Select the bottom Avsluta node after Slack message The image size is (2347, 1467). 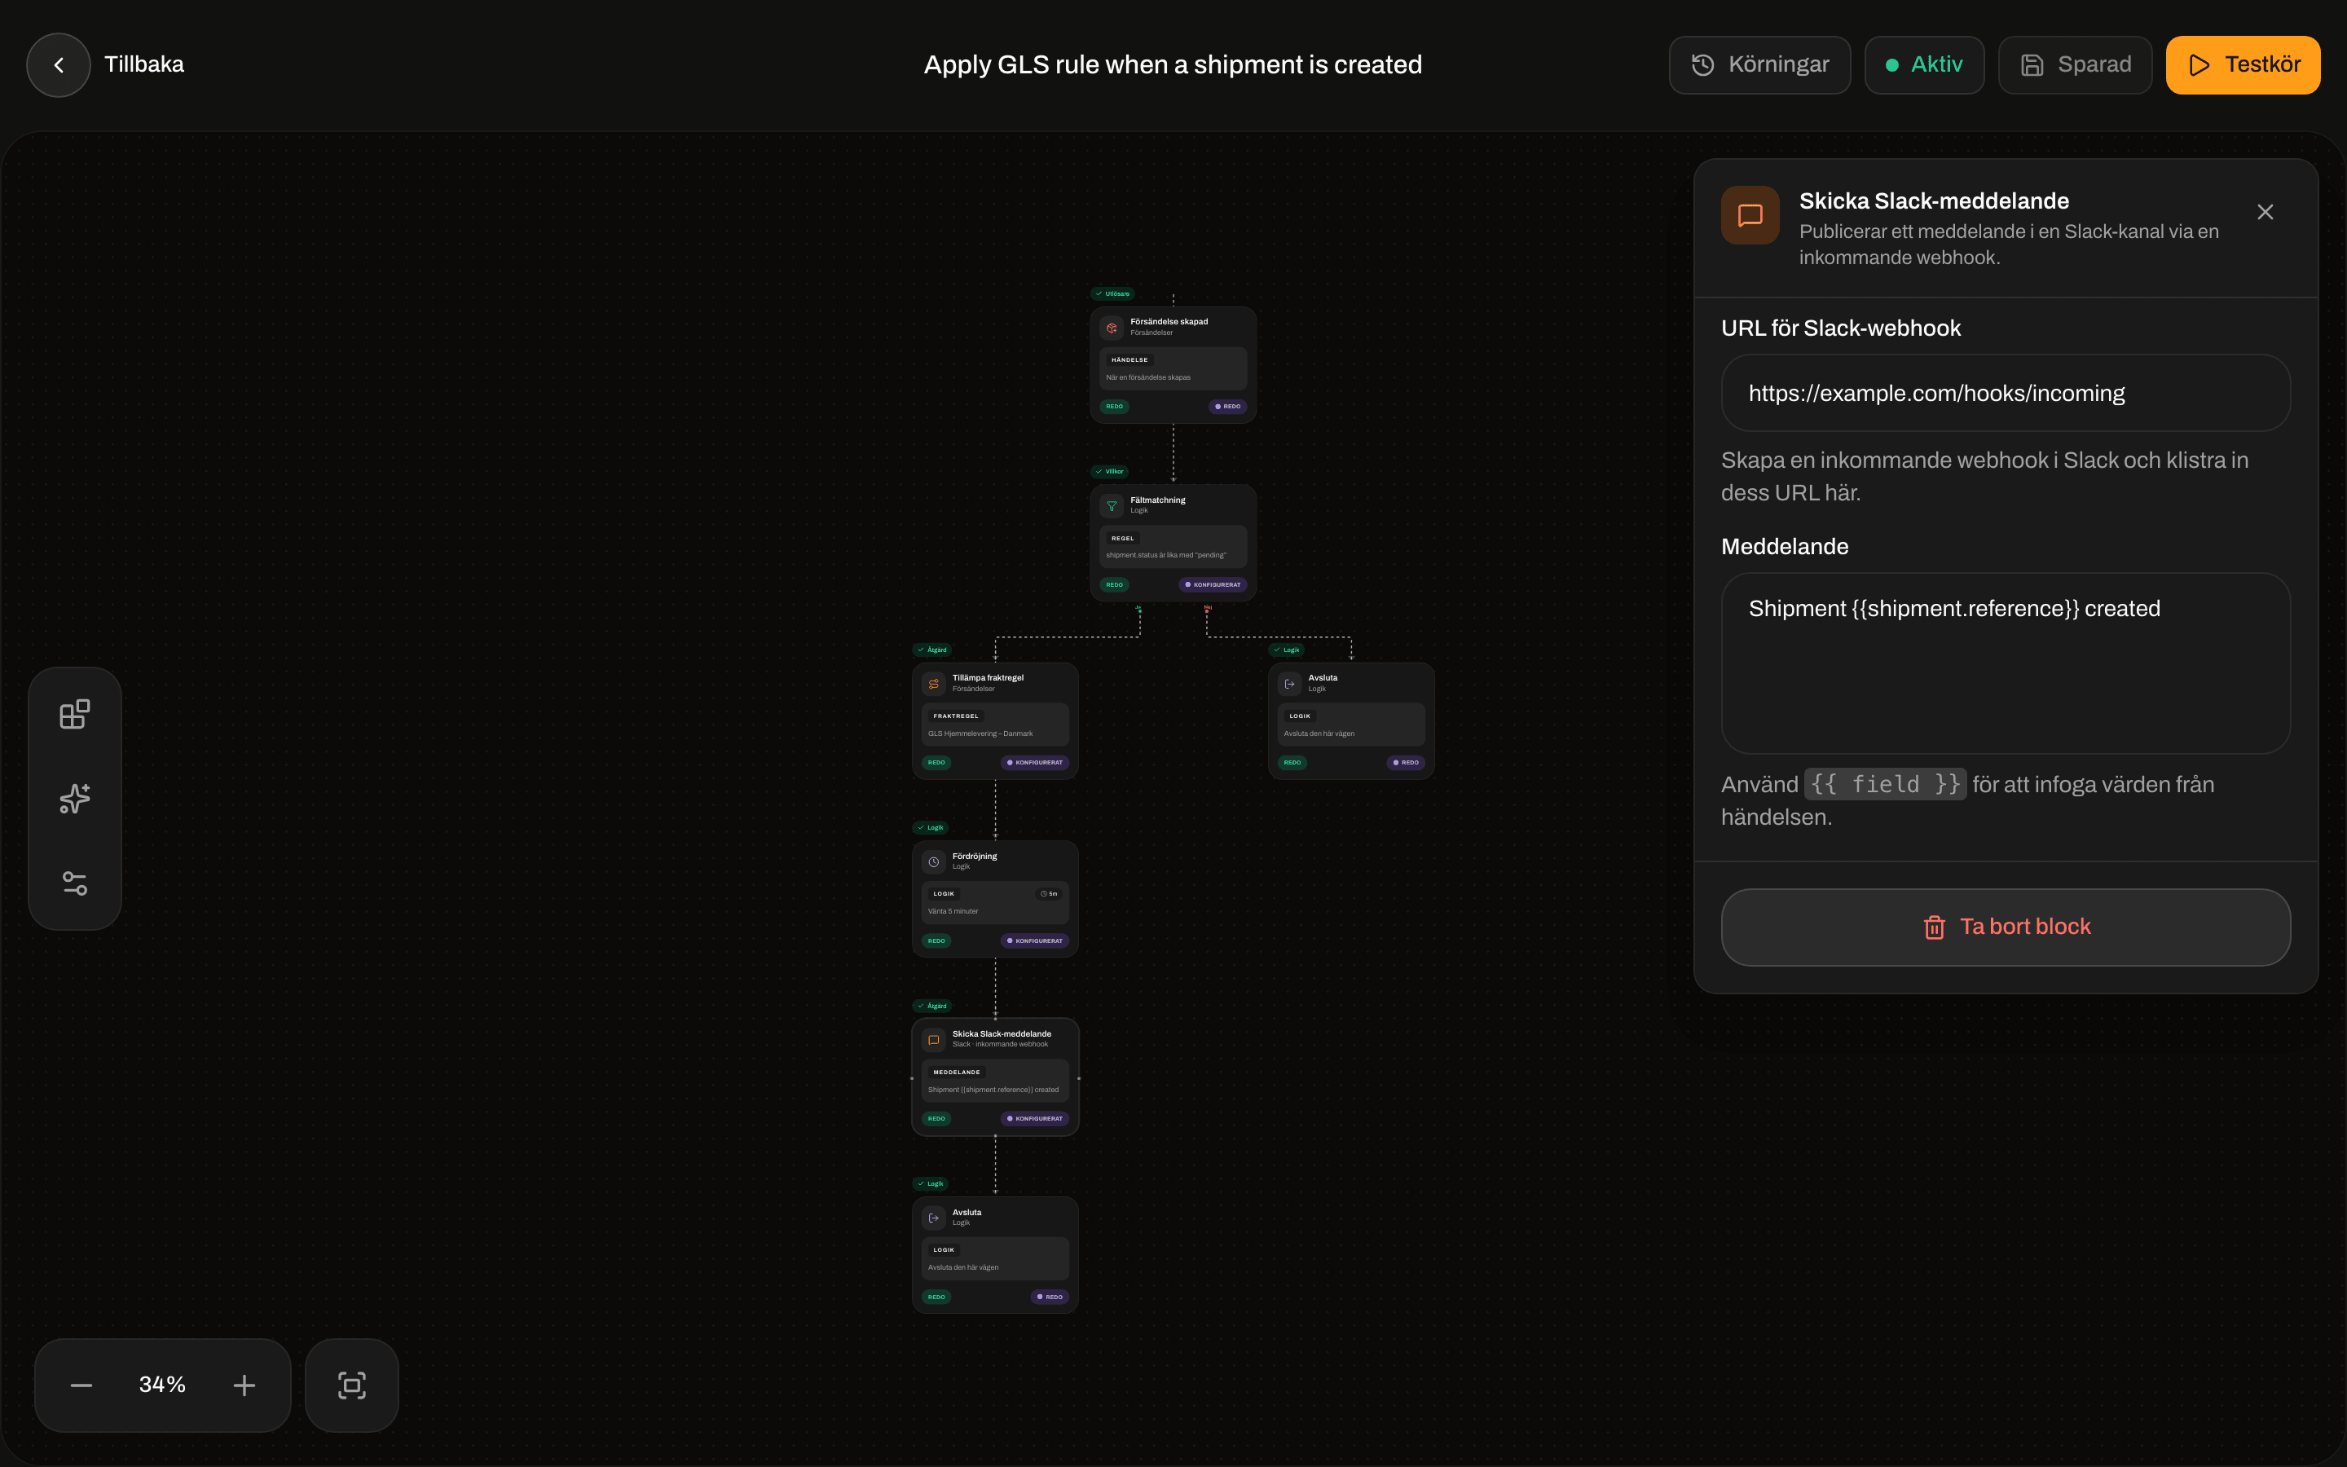(995, 1255)
